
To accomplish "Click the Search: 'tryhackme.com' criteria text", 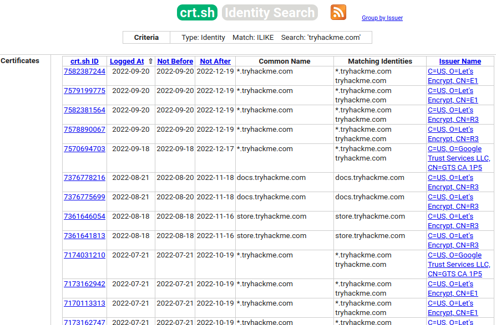I will 321,38.
